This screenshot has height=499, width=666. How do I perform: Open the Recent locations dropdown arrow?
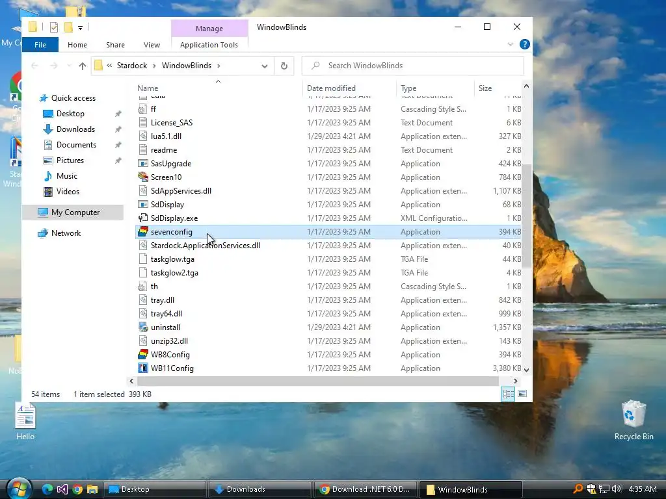click(x=69, y=66)
